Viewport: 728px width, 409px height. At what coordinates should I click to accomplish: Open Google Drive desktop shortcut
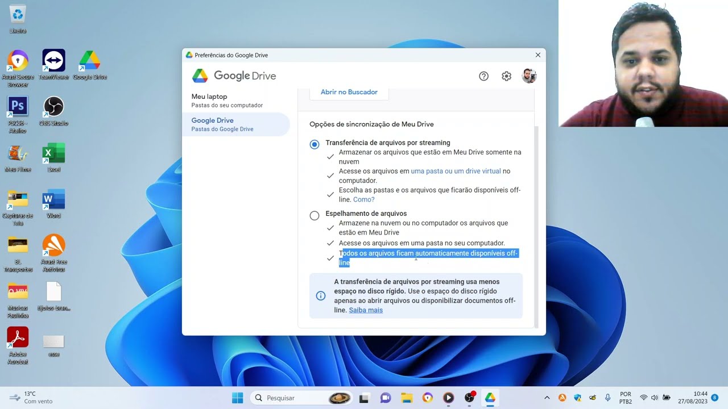coord(90,65)
